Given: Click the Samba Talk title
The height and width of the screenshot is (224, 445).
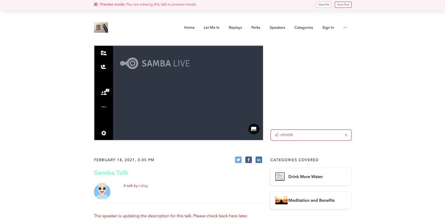Looking at the screenshot, I should point(111,173).
